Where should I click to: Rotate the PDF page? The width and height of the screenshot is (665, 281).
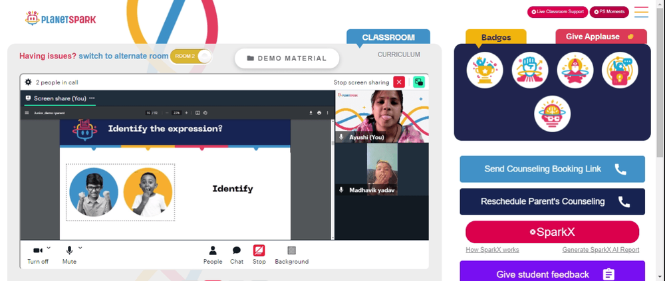coord(205,113)
